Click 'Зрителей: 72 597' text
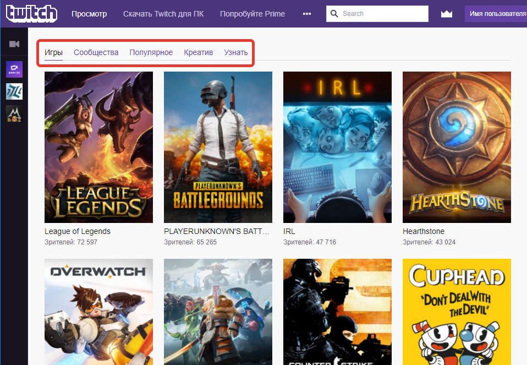The height and width of the screenshot is (365, 527). 71,242
